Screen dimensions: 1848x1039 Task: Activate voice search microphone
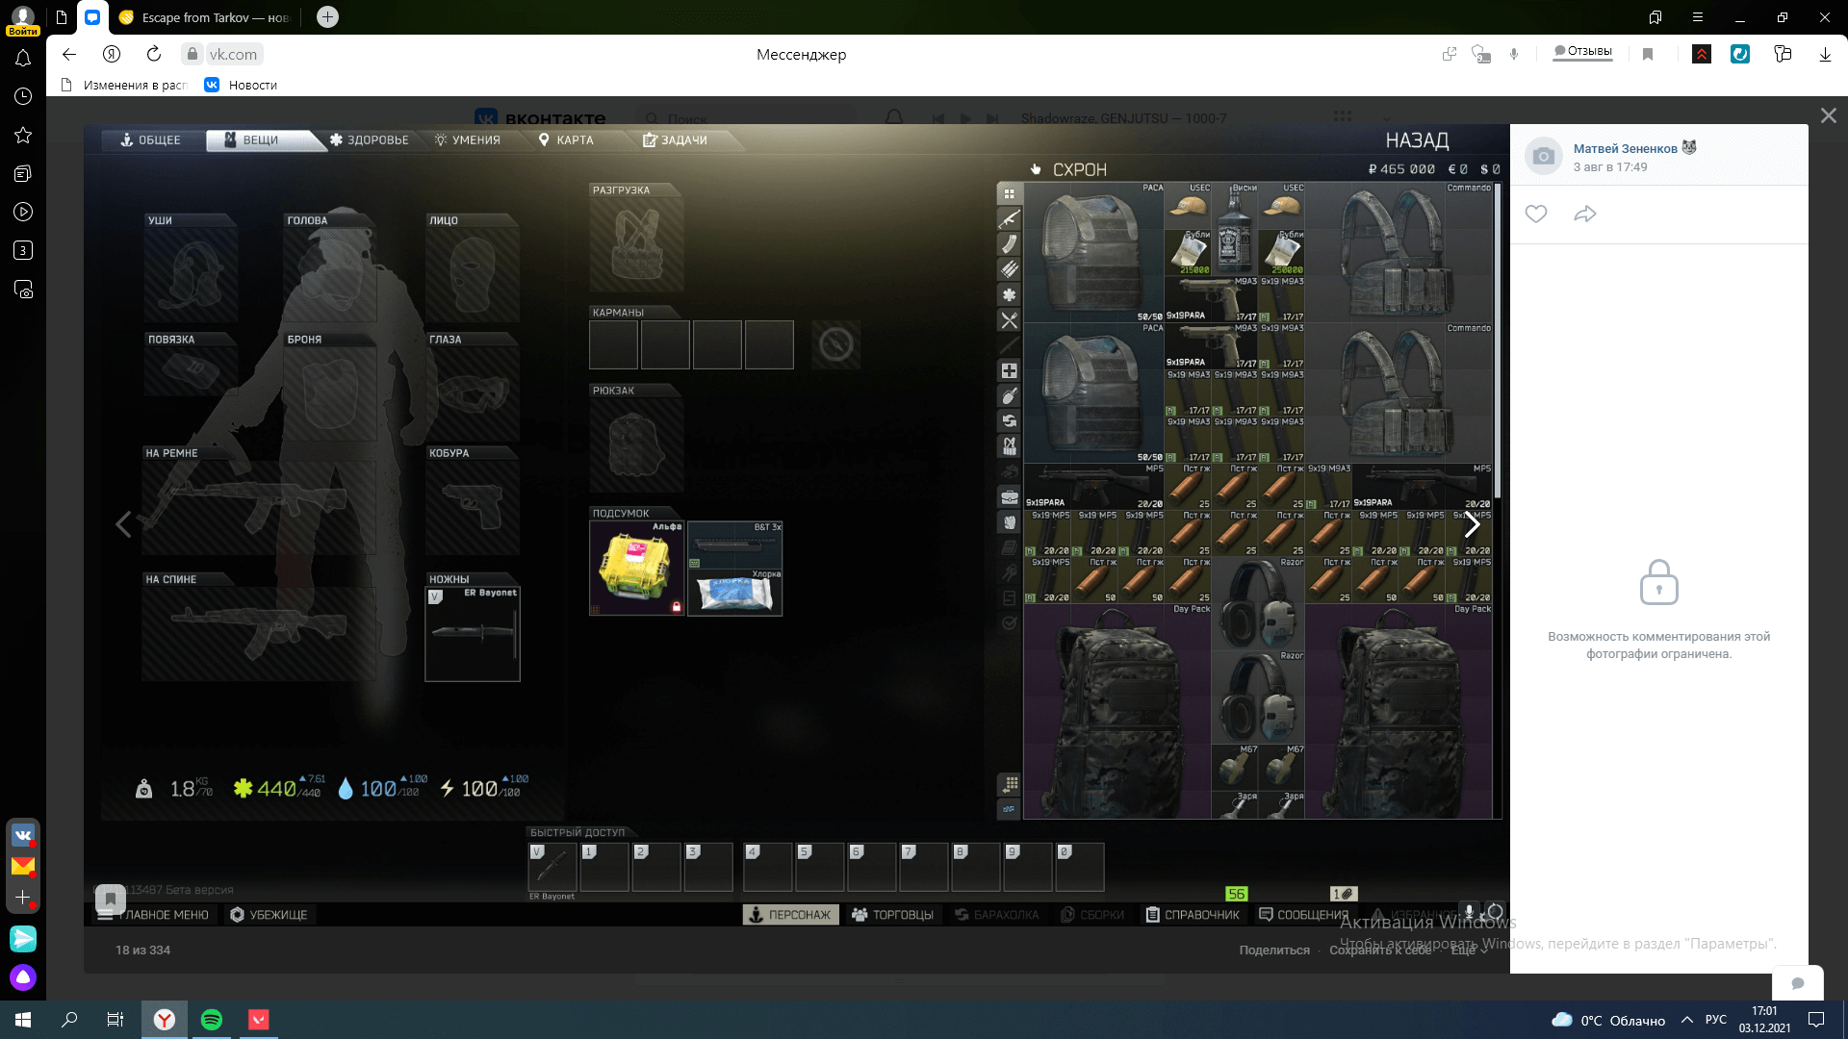pos(1514,54)
